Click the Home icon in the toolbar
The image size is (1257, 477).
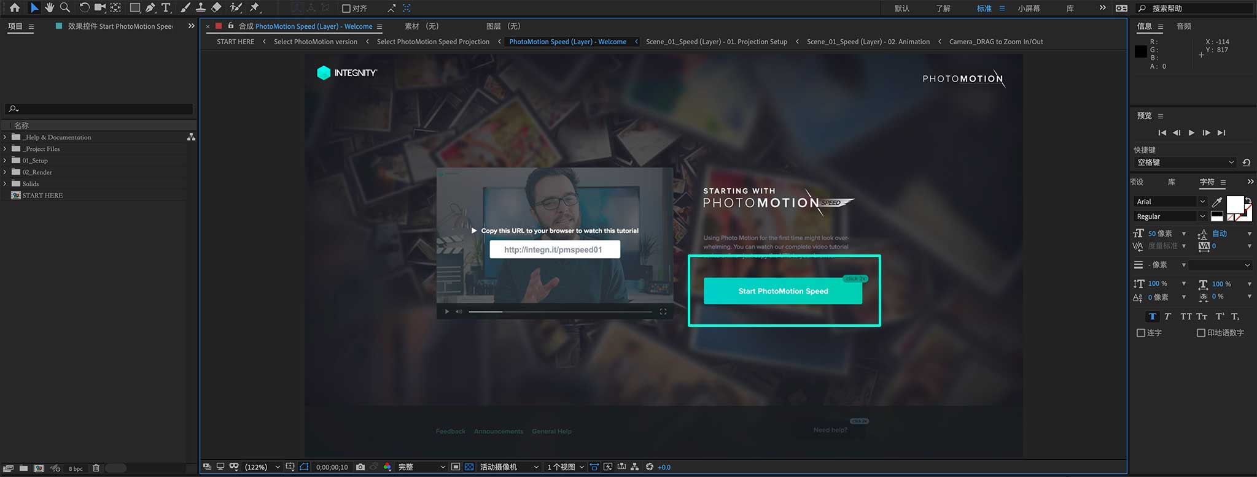point(15,8)
